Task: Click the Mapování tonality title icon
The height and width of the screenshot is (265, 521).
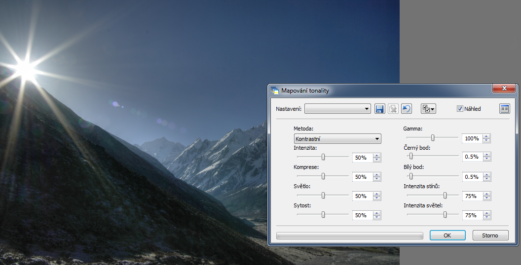Action: [275, 90]
